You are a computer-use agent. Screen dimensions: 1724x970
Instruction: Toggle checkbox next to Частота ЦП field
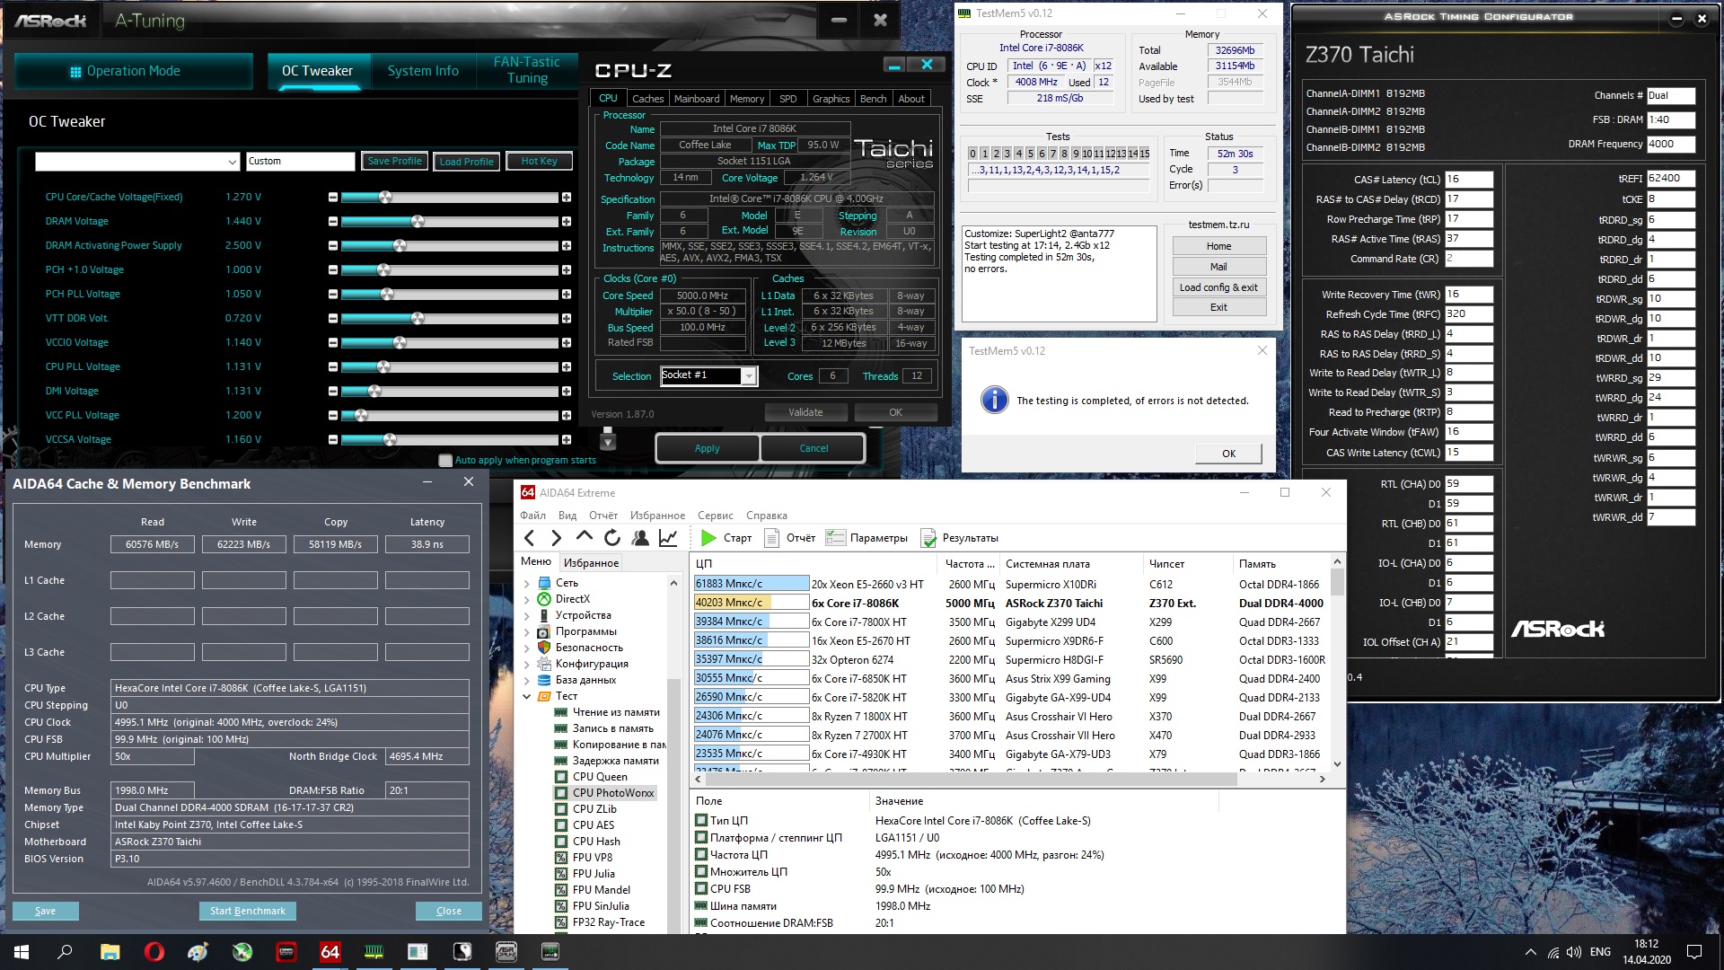[x=700, y=854]
